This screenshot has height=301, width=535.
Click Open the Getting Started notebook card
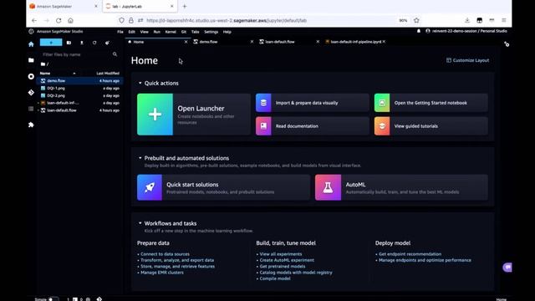(x=431, y=103)
